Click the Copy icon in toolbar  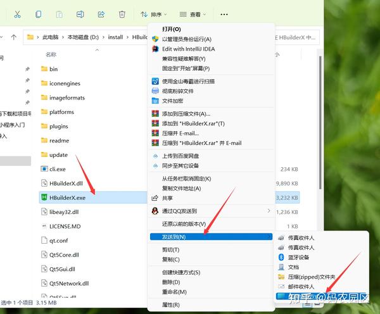pyautogui.click(x=38, y=15)
